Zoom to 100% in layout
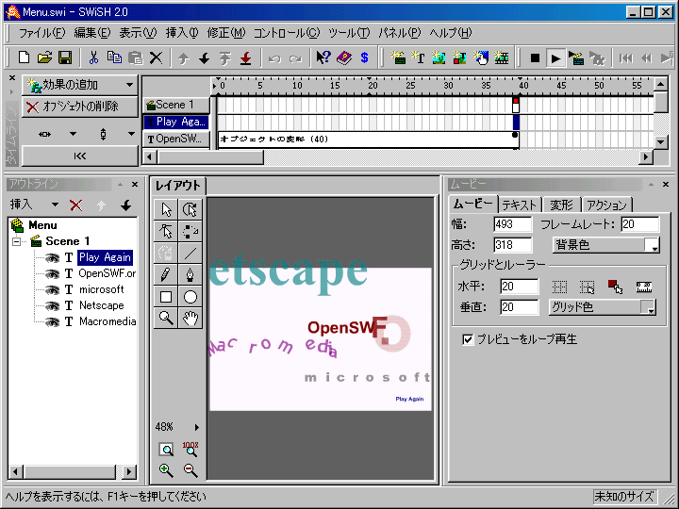This screenshot has height=509, width=679. (x=190, y=450)
